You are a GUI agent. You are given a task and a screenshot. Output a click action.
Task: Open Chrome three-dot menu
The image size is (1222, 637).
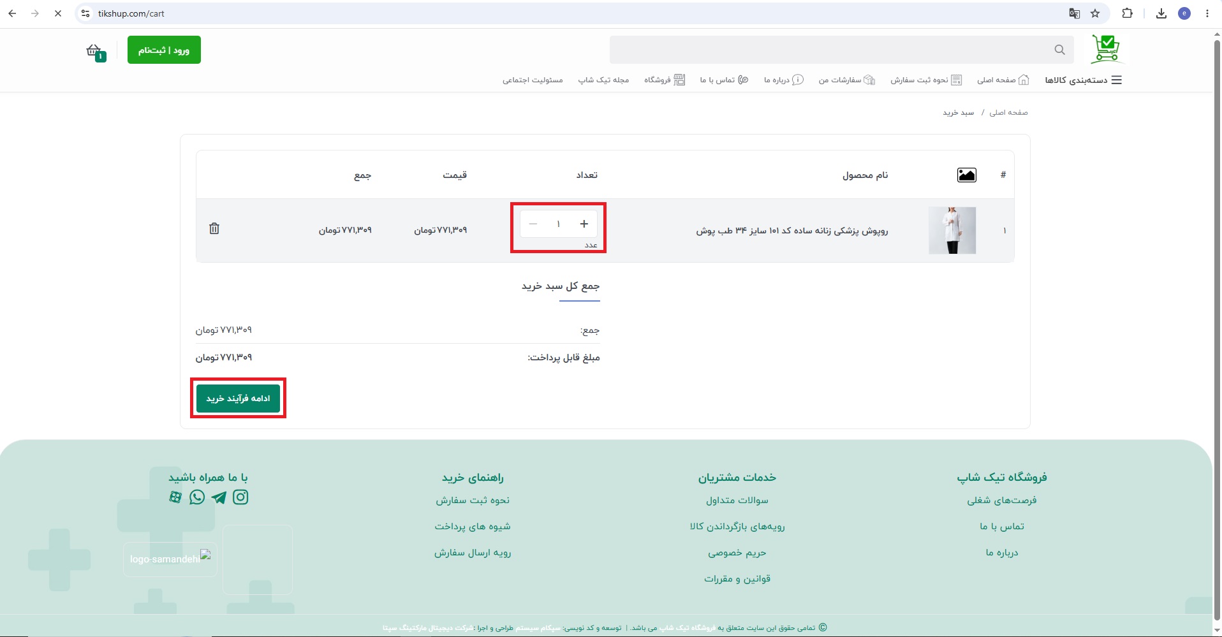pos(1207,13)
